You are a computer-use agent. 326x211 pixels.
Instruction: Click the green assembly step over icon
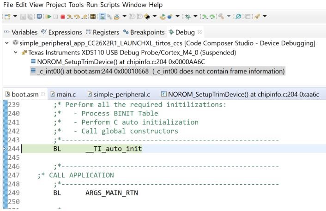click(212, 17)
